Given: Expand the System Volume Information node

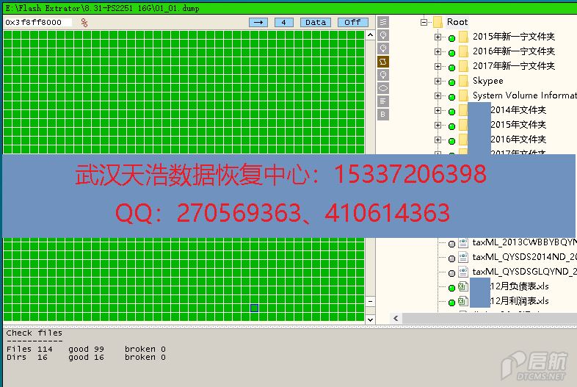Looking at the screenshot, I should pos(438,95).
